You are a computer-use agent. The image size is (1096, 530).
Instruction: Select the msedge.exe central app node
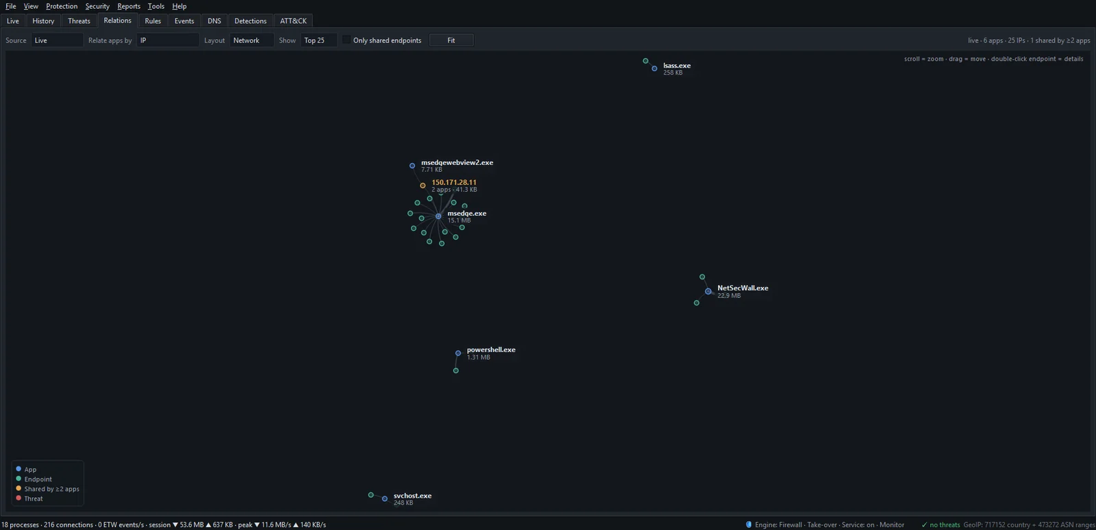pyautogui.click(x=438, y=216)
